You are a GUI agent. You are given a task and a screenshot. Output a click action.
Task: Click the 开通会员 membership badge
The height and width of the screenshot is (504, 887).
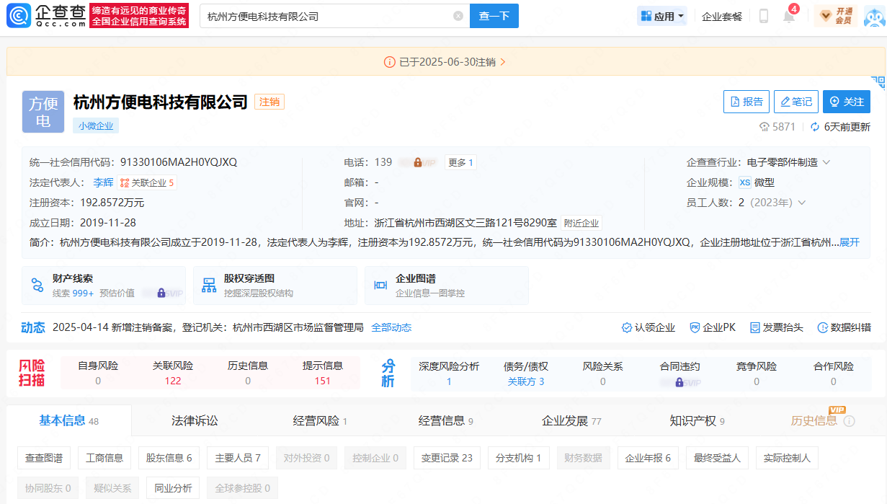(836, 16)
